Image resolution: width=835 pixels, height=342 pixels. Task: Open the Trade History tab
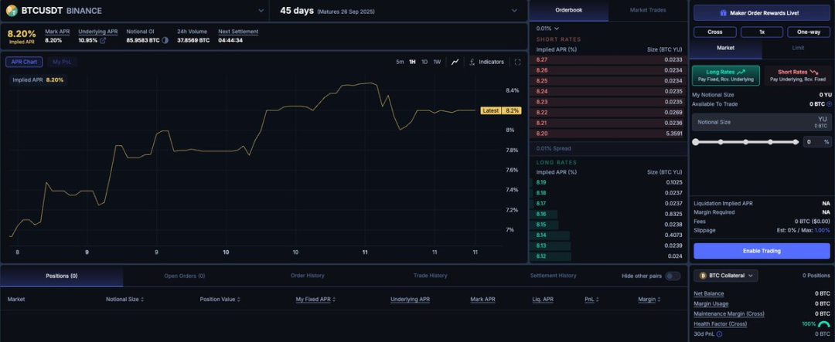(x=430, y=276)
